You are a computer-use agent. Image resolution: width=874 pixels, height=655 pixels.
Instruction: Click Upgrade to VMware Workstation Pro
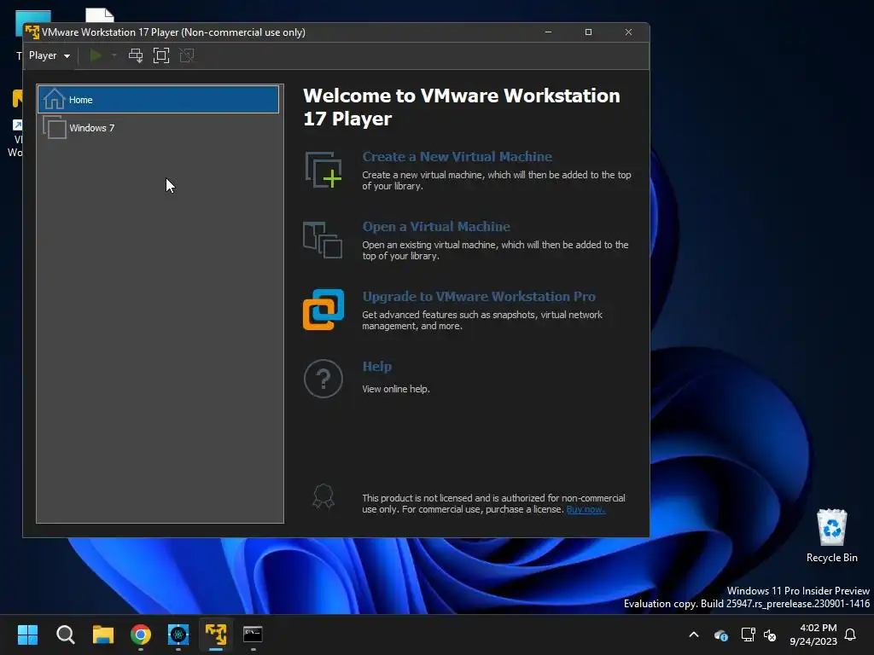click(x=479, y=296)
